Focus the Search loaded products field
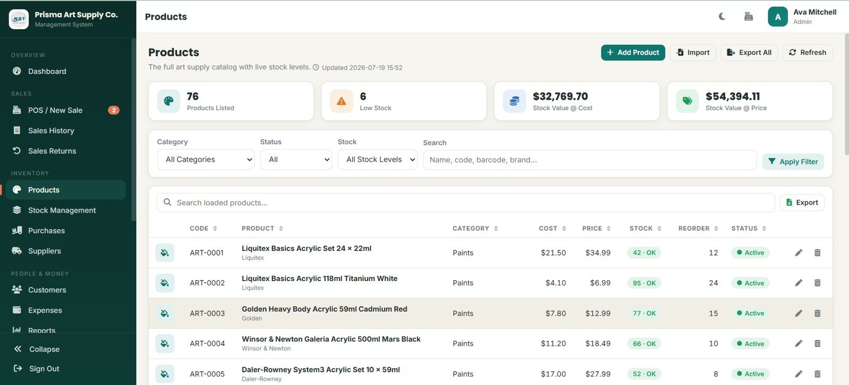Viewport: 849px width, 385px height. [466, 203]
